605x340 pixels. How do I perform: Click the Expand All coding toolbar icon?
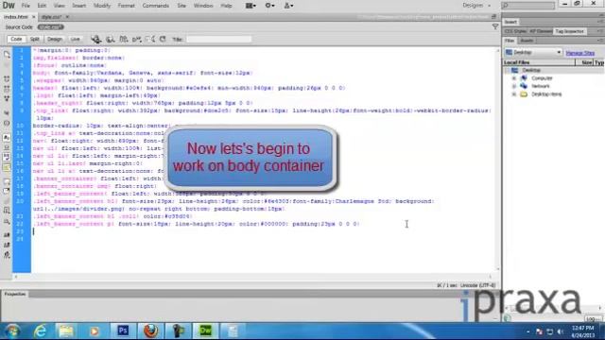point(7,98)
